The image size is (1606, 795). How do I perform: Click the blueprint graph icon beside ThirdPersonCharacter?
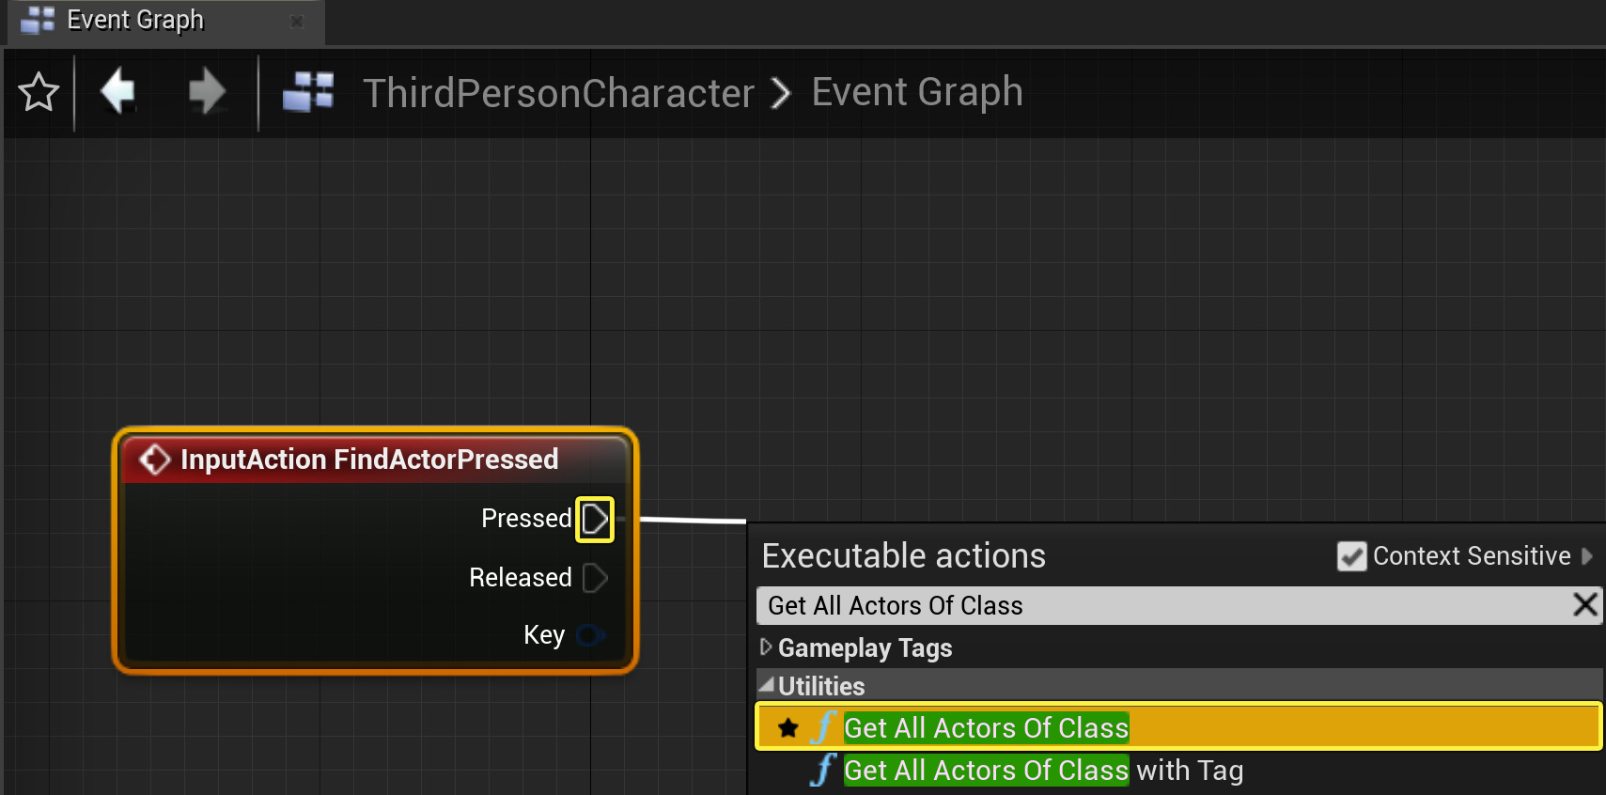pyautogui.click(x=308, y=92)
